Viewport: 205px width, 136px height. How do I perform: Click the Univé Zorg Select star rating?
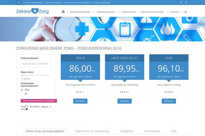(124, 92)
